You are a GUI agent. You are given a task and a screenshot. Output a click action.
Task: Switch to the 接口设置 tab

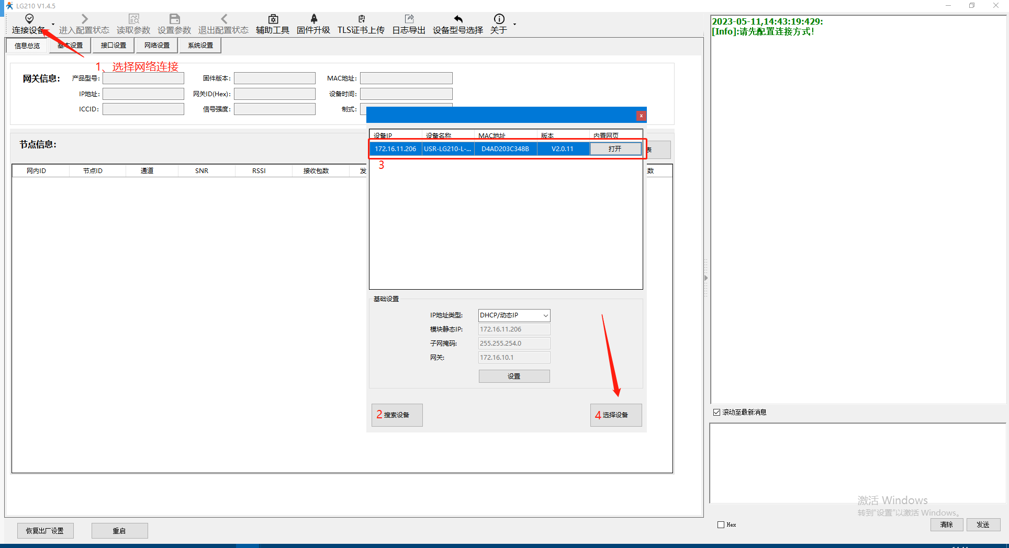pyautogui.click(x=114, y=45)
